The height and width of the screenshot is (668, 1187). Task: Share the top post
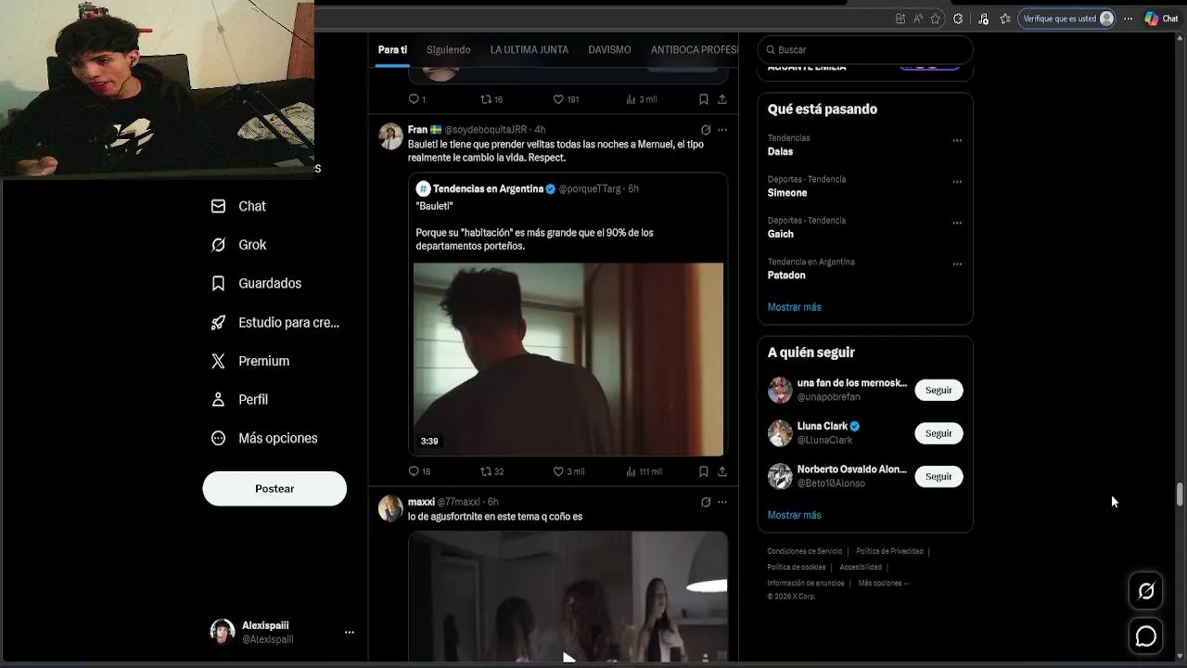click(722, 99)
